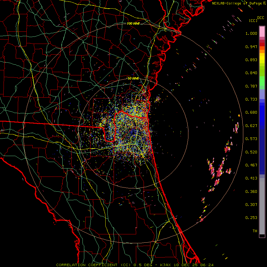Click the 50 NMI range ring label

[133, 78]
